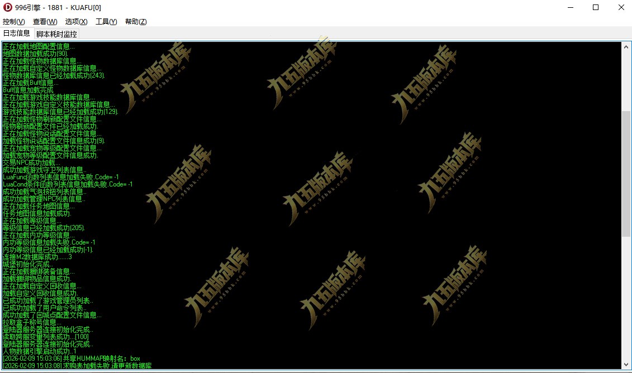Select log line 正在加载自定义回收信息
632x373 pixels.
[42, 285]
